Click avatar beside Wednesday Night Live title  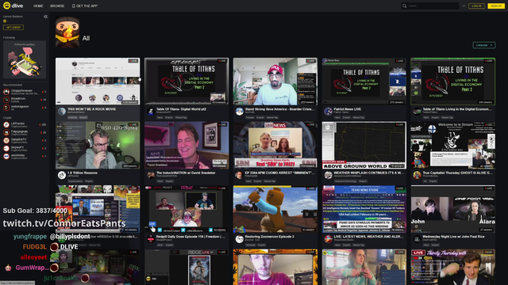click(x=417, y=239)
